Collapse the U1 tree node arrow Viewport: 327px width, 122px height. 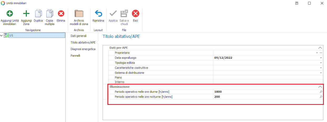(2, 35)
